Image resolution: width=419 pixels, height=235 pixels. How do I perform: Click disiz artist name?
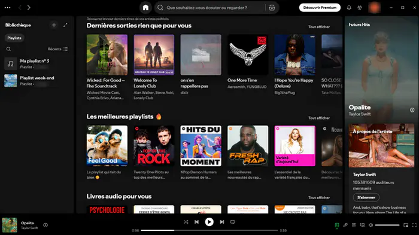pyautogui.click(x=184, y=93)
